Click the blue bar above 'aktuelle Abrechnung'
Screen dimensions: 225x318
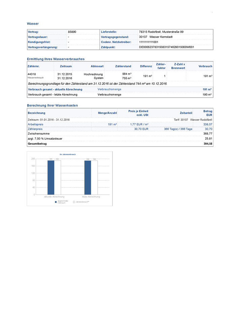51,178
